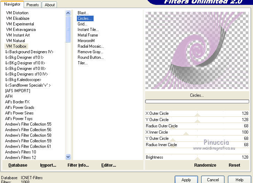
Task: Select Alf's Power Toys category
Action: click(x=19, y=119)
